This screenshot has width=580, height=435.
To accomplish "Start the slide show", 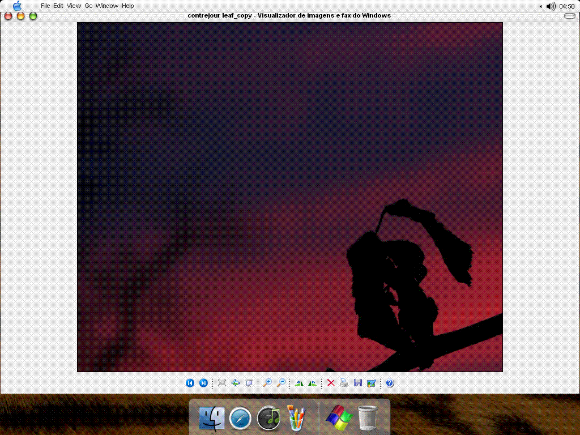I will pos(249,383).
